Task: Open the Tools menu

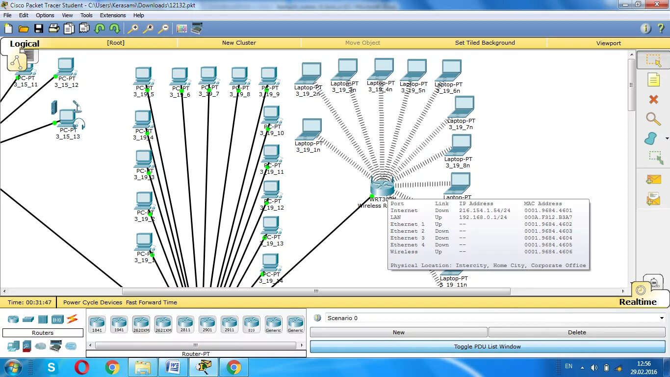Action: [86, 15]
